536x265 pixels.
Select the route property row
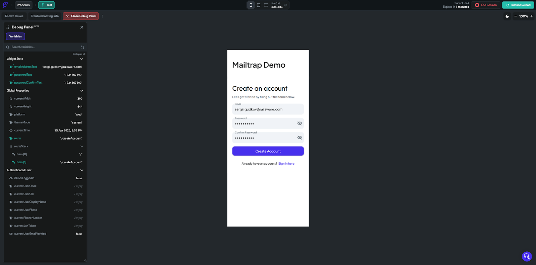click(46, 139)
